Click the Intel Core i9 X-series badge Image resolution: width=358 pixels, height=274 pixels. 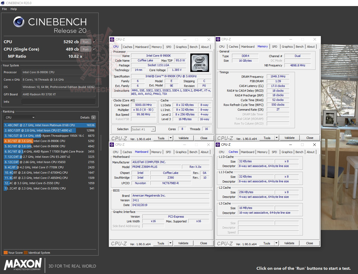pos(200,63)
